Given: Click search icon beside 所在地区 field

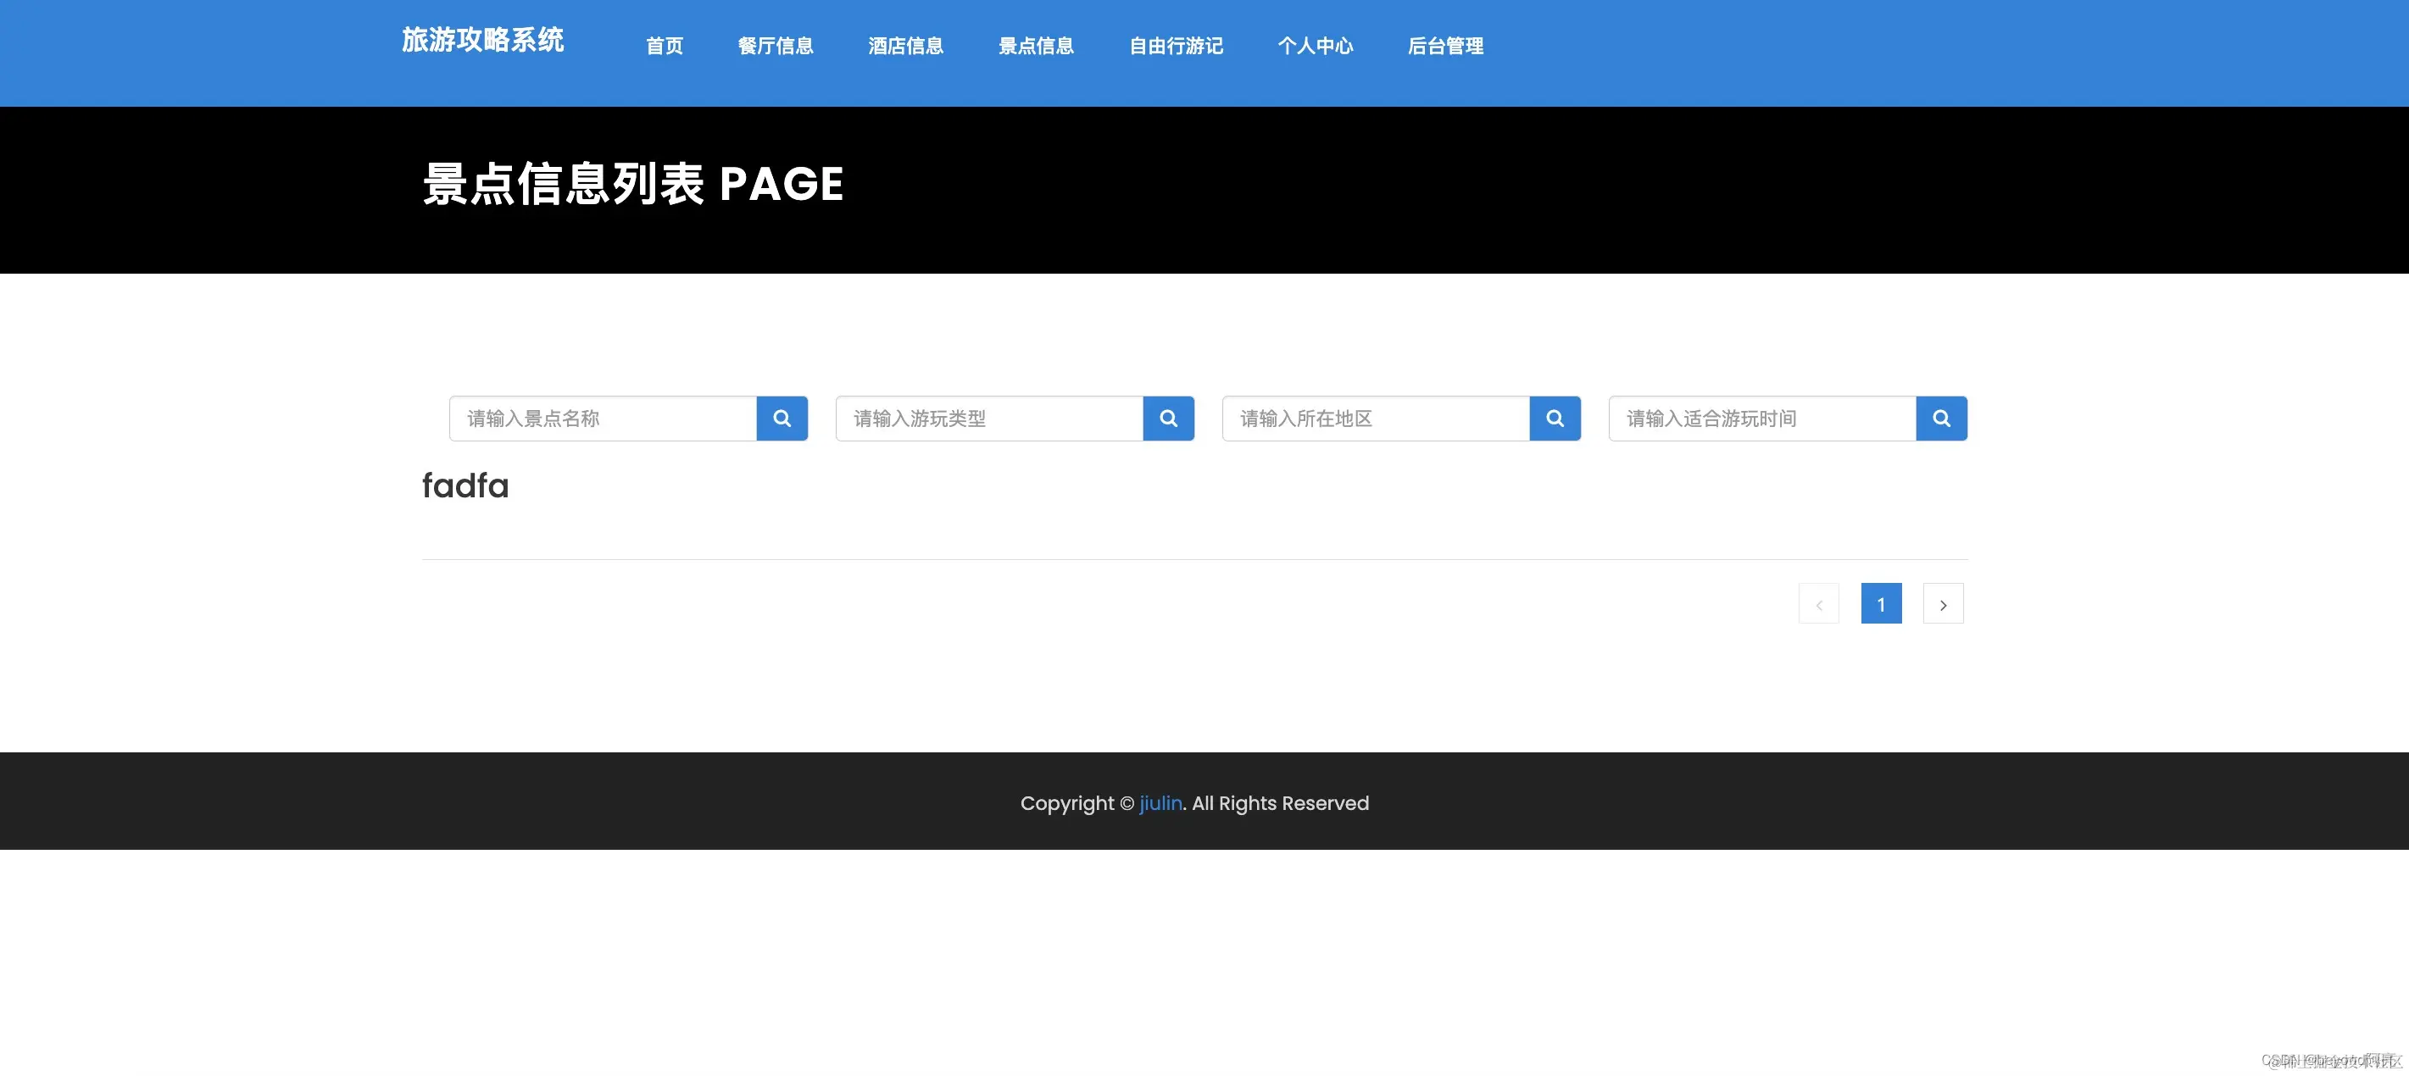Looking at the screenshot, I should (1555, 418).
